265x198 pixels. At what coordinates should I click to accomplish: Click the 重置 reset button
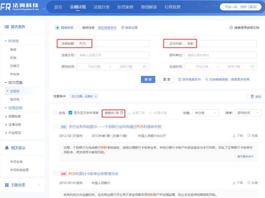click(167, 80)
